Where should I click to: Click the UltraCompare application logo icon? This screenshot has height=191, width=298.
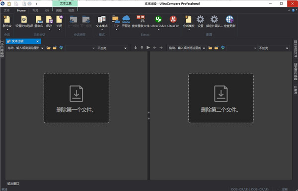(x=2, y=3)
